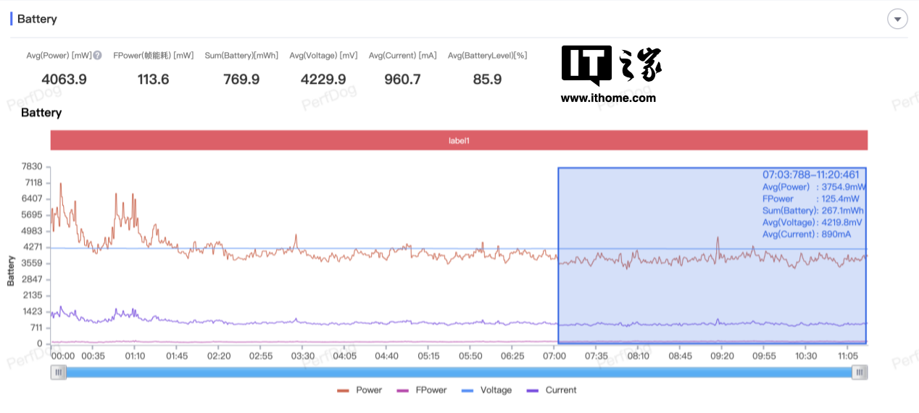
Task: Collapse the Battery panel with dropdown arrow
Action: pos(897,20)
